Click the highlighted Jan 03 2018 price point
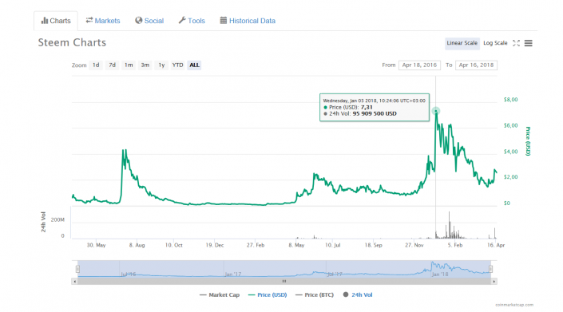Image resolution: width=563 pixels, height=312 pixels. coord(436,111)
